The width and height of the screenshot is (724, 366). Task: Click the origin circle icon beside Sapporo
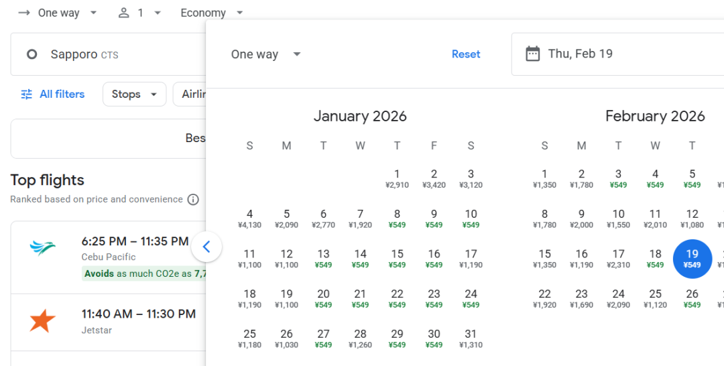click(32, 54)
